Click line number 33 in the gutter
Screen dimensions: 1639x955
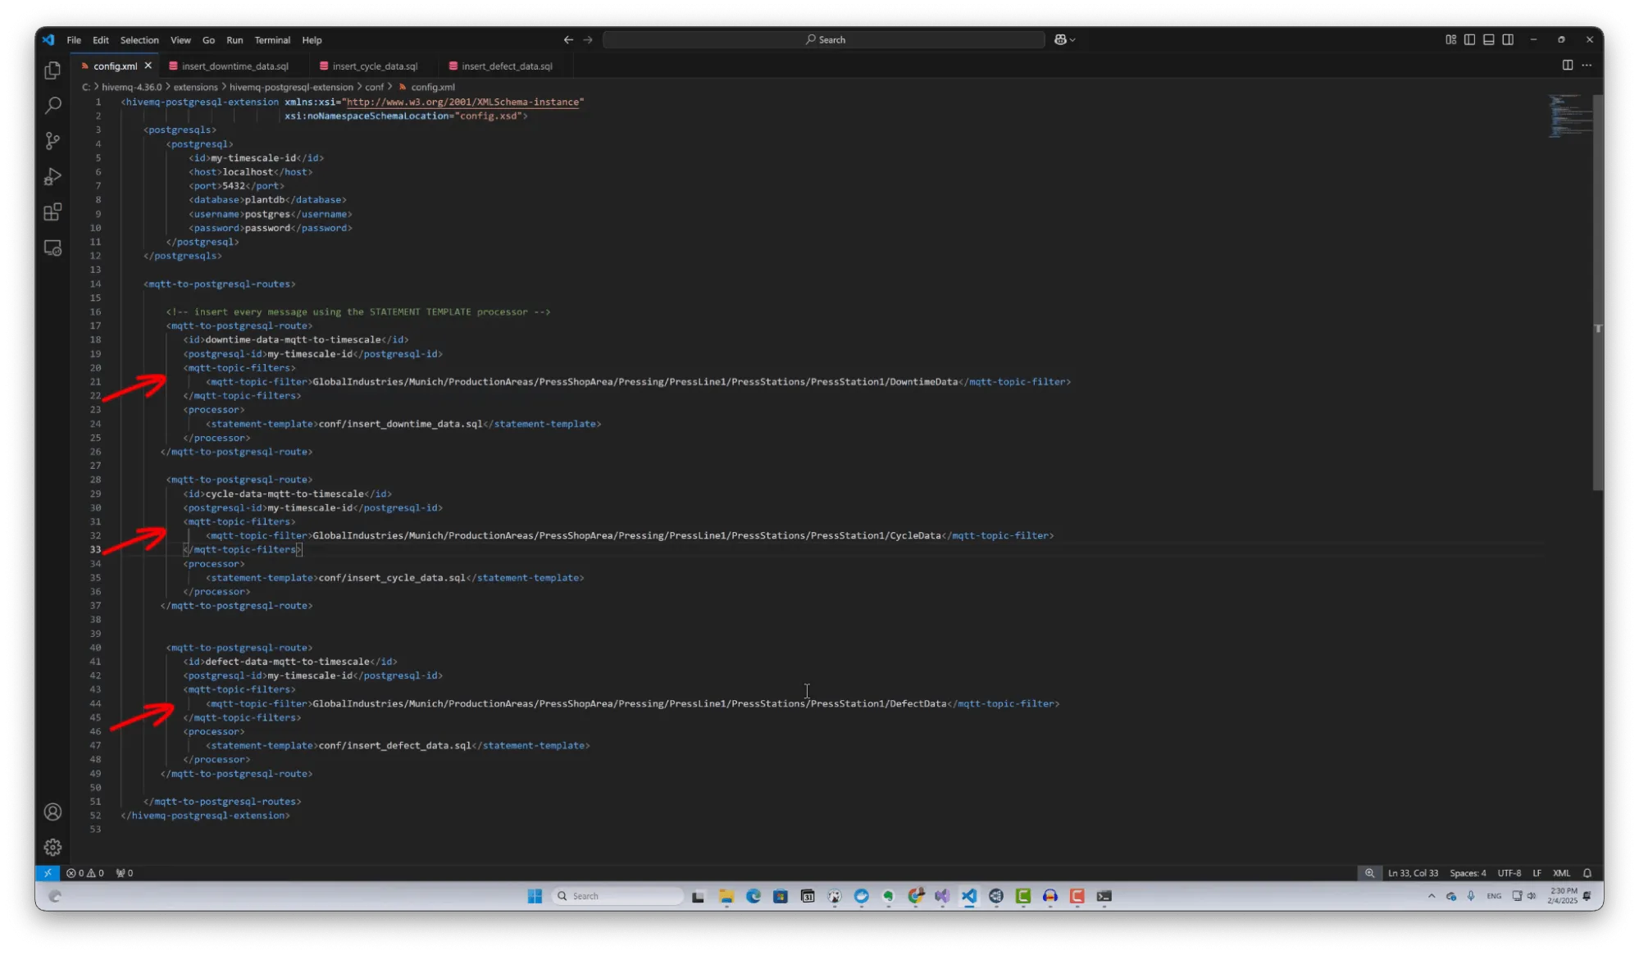pyautogui.click(x=96, y=550)
